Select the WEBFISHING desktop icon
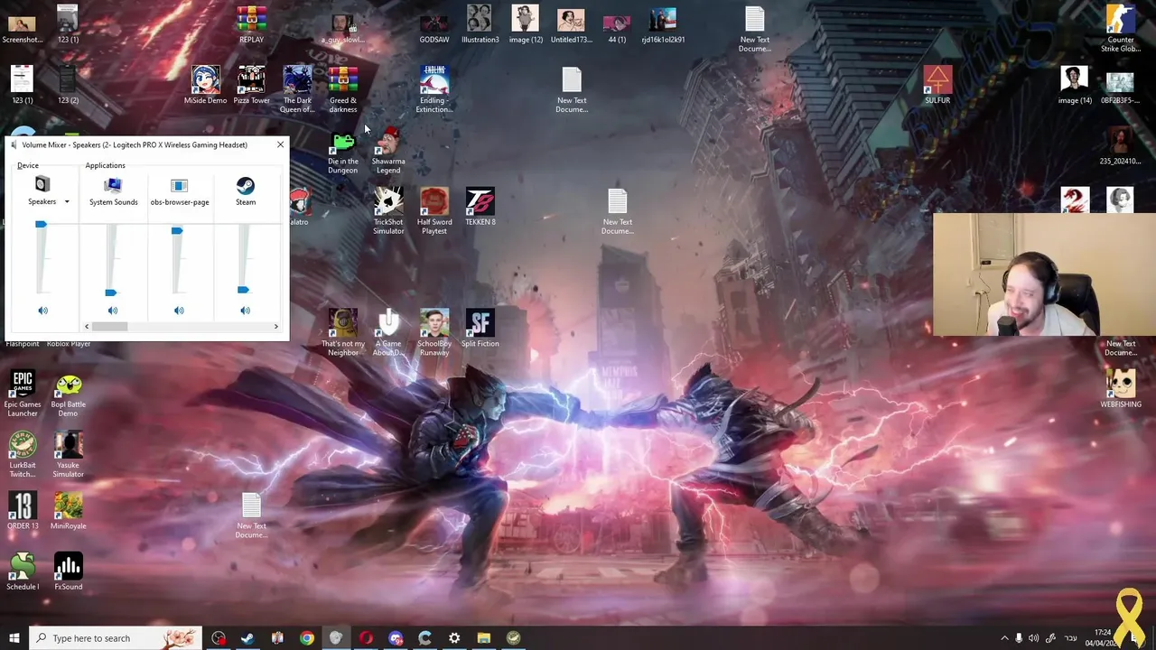Image resolution: width=1156 pixels, height=650 pixels. (x=1121, y=388)
